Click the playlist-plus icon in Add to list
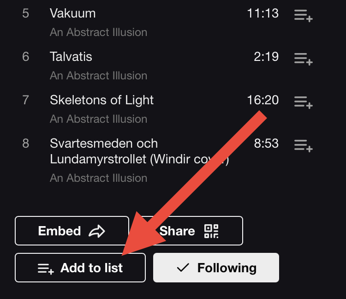The height and width of the screenshot is (299, 346). pos(46,268)
